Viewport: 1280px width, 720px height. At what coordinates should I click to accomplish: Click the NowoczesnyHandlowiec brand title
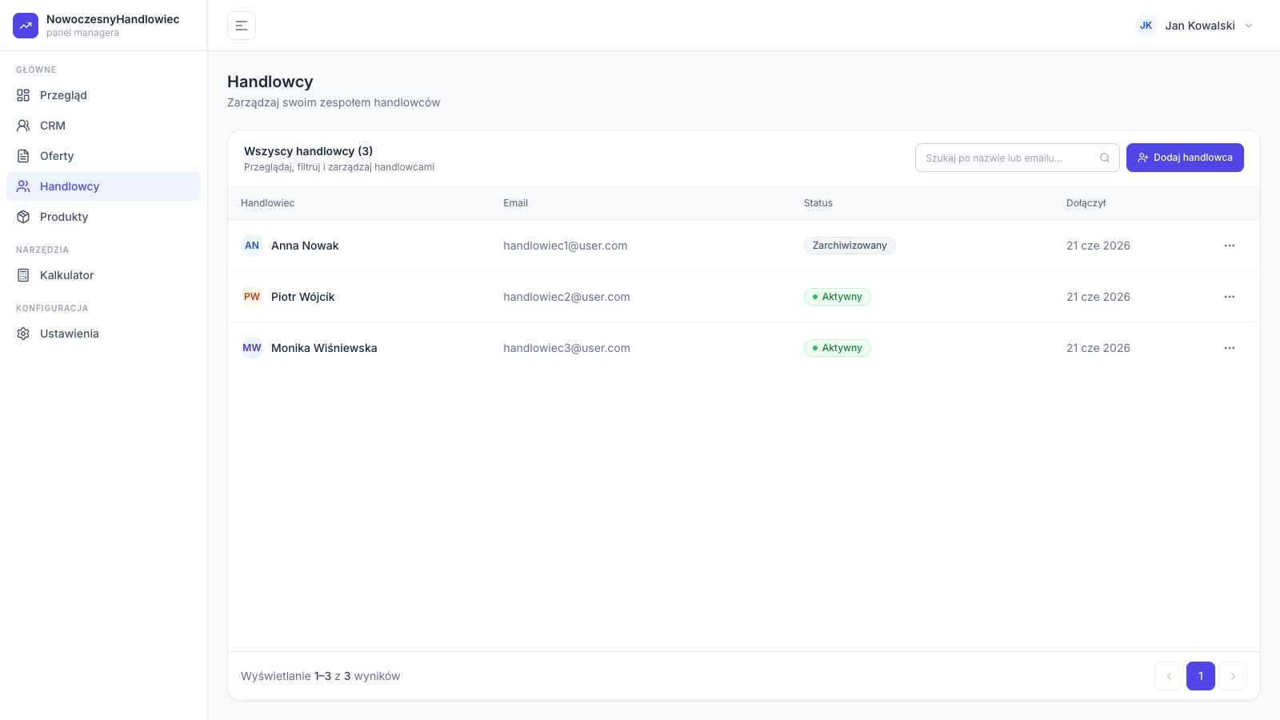[x=113, y=19]
